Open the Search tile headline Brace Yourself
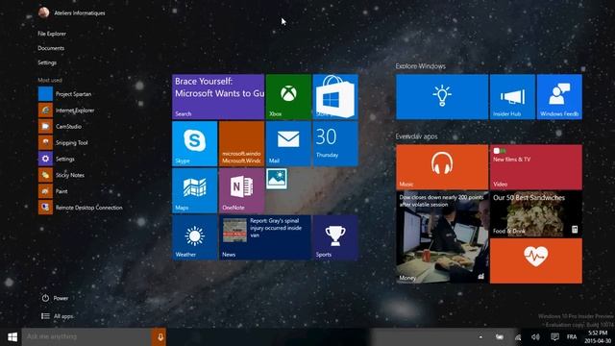 click(218, 97)
